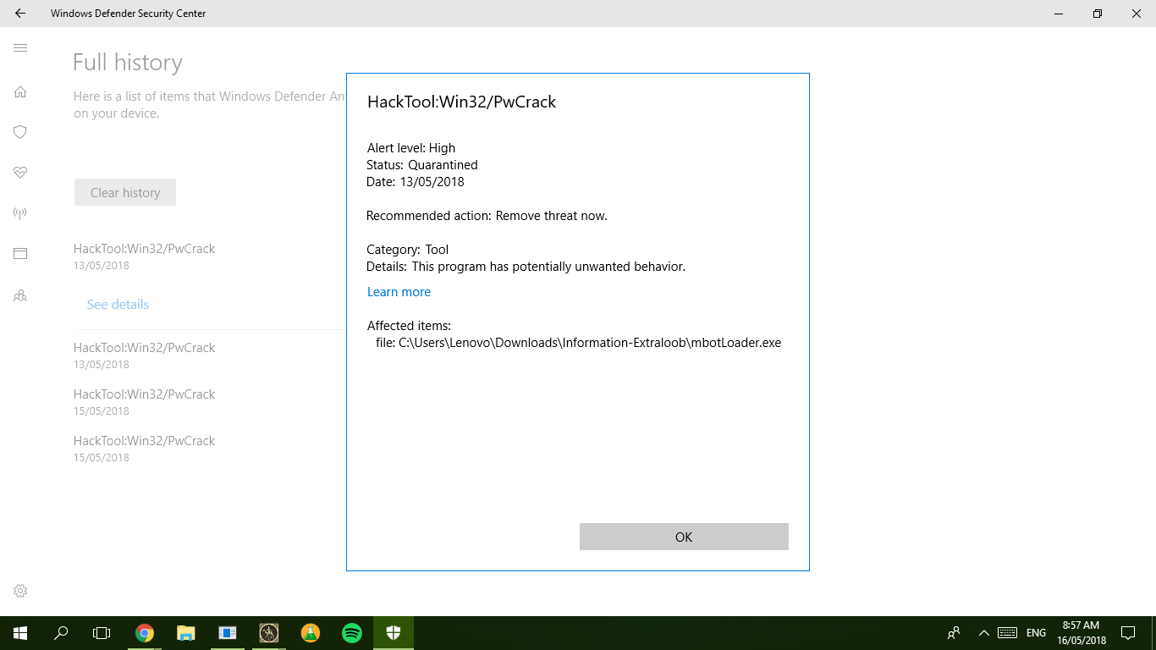Select last HackTool:Win32/PwCrack 15/05/2018 history entry
Image resolution: width=1156 pixels, height=650 pixels.
[x=145, y=449]
